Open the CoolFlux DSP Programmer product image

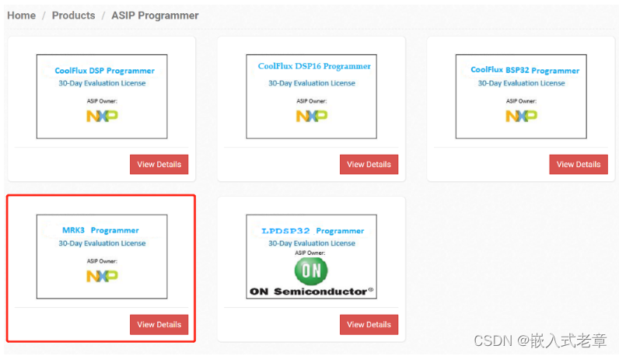click(x=102, y=96)
